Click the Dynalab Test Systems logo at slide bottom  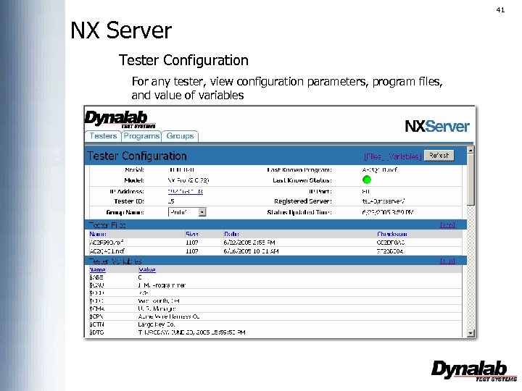(473, 371)
